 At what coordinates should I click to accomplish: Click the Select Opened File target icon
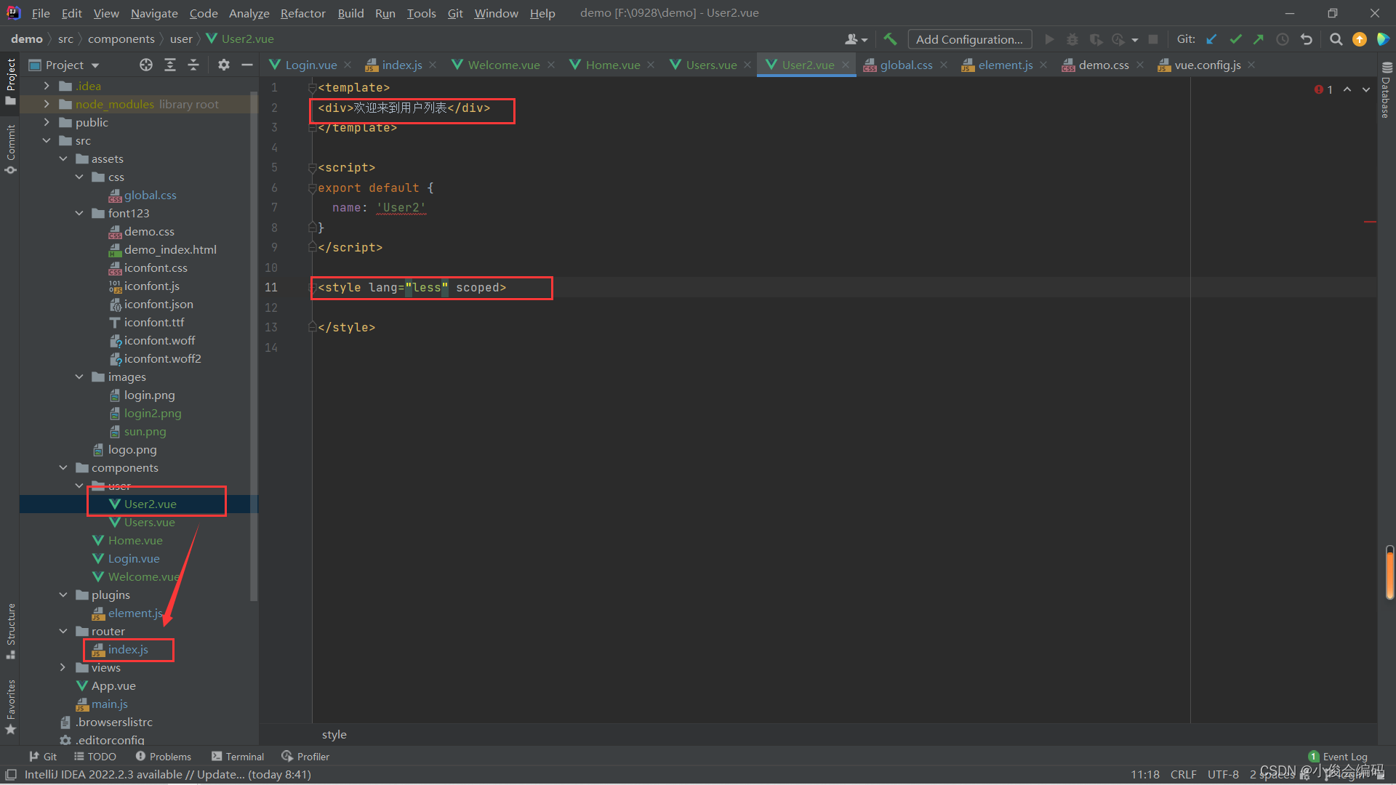click(146, 65)
